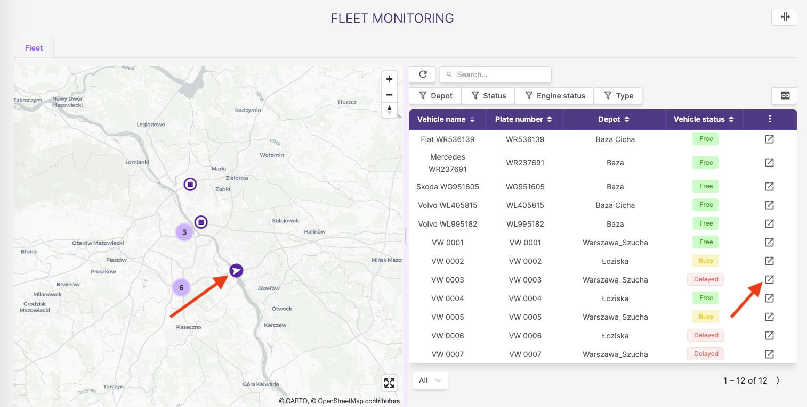Click the Baza Cicha depot cell for Fiat
The image size is (807, 407).
coord(615,139)
